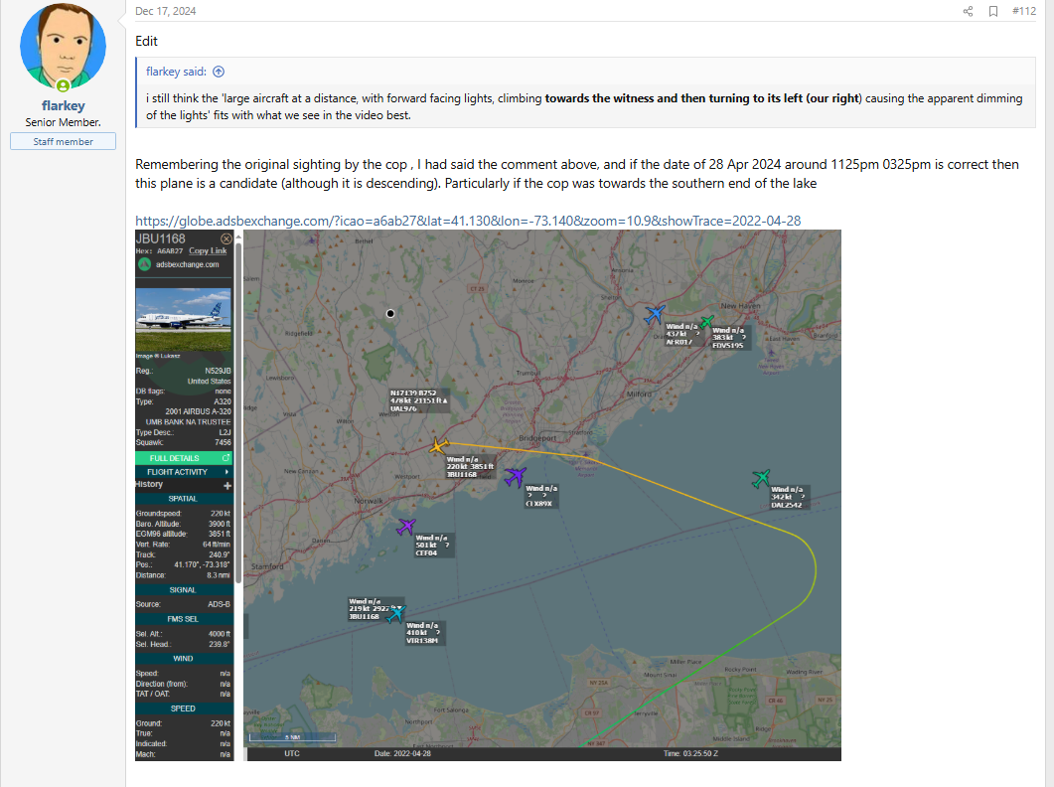Open post number #112 permalink
The height and width of the screenshot is (787, 1054).
1023,12
